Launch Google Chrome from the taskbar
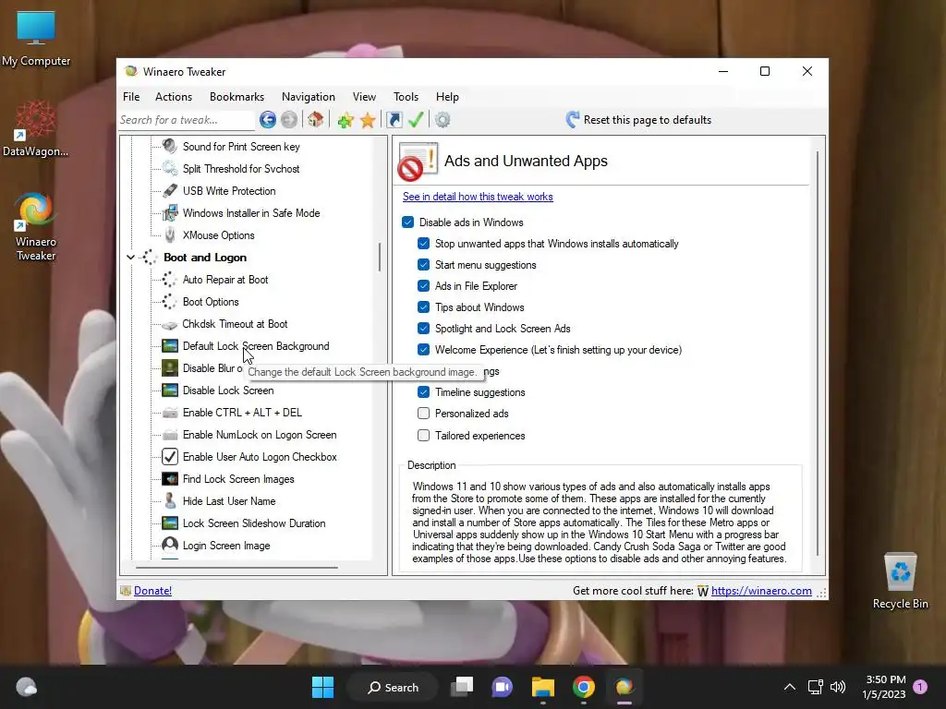 [x=584, y=687]
